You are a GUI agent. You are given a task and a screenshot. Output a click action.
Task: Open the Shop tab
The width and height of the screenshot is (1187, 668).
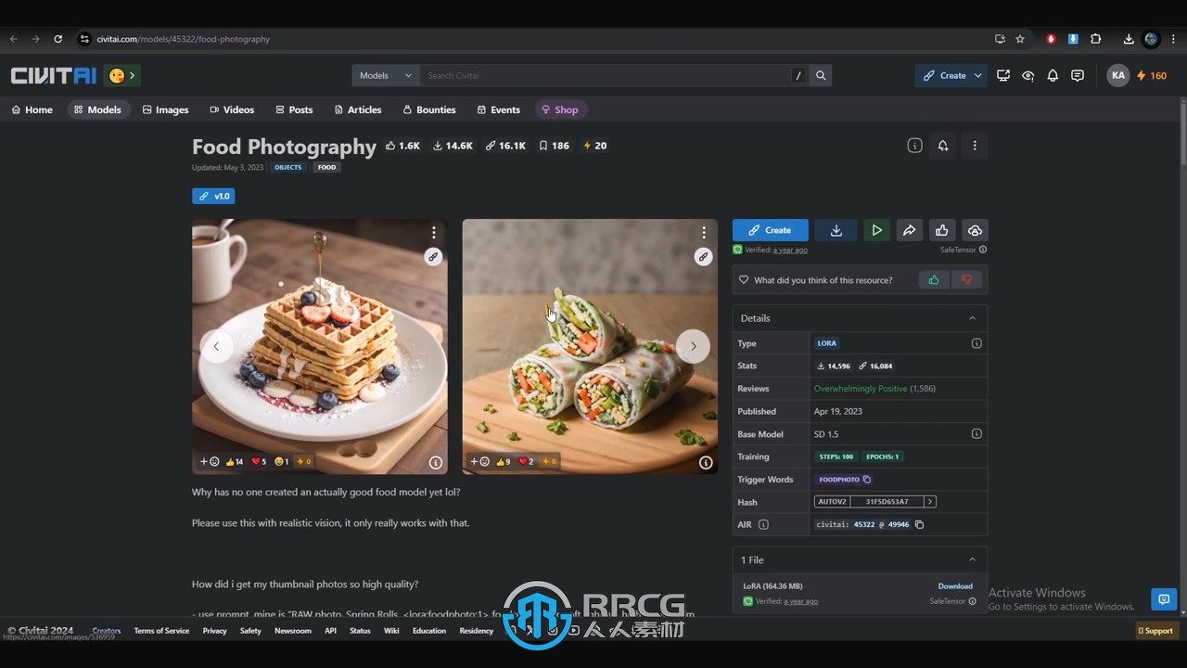click(560, 109)
